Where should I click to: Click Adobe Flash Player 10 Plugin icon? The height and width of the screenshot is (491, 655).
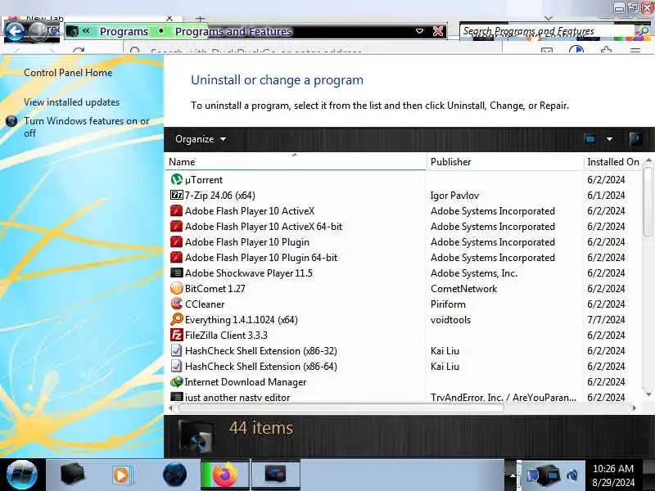pos(176,241)
